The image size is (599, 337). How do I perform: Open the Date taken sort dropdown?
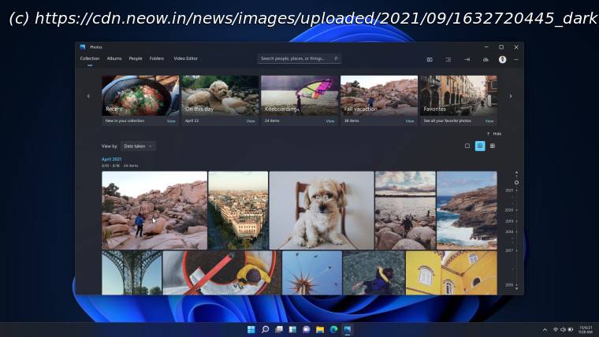click(138, 146)
